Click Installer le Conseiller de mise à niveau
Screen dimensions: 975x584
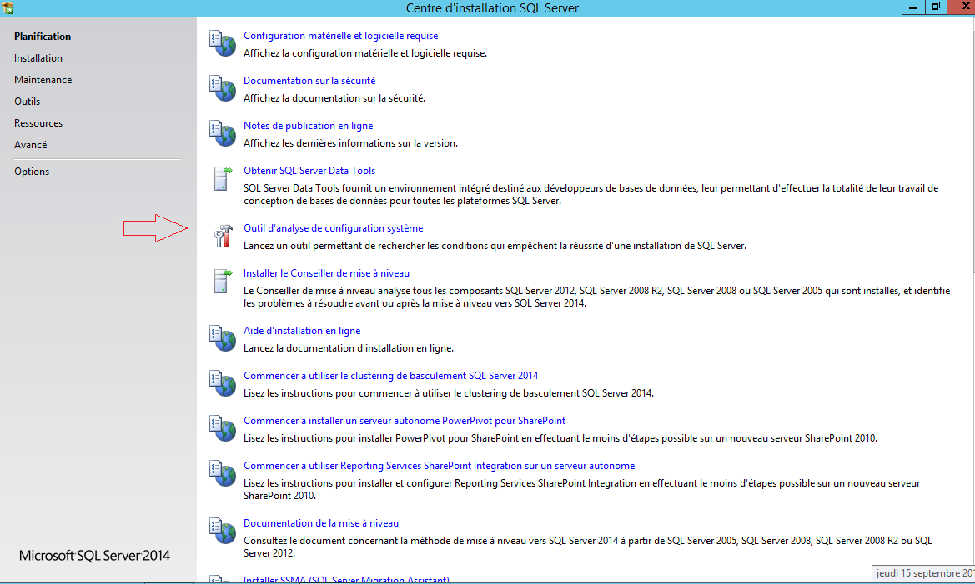(x=326, y=273)
